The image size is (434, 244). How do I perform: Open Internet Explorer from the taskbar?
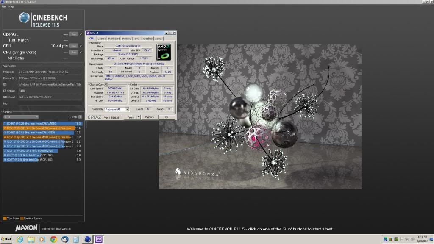[x=19, y=239]
